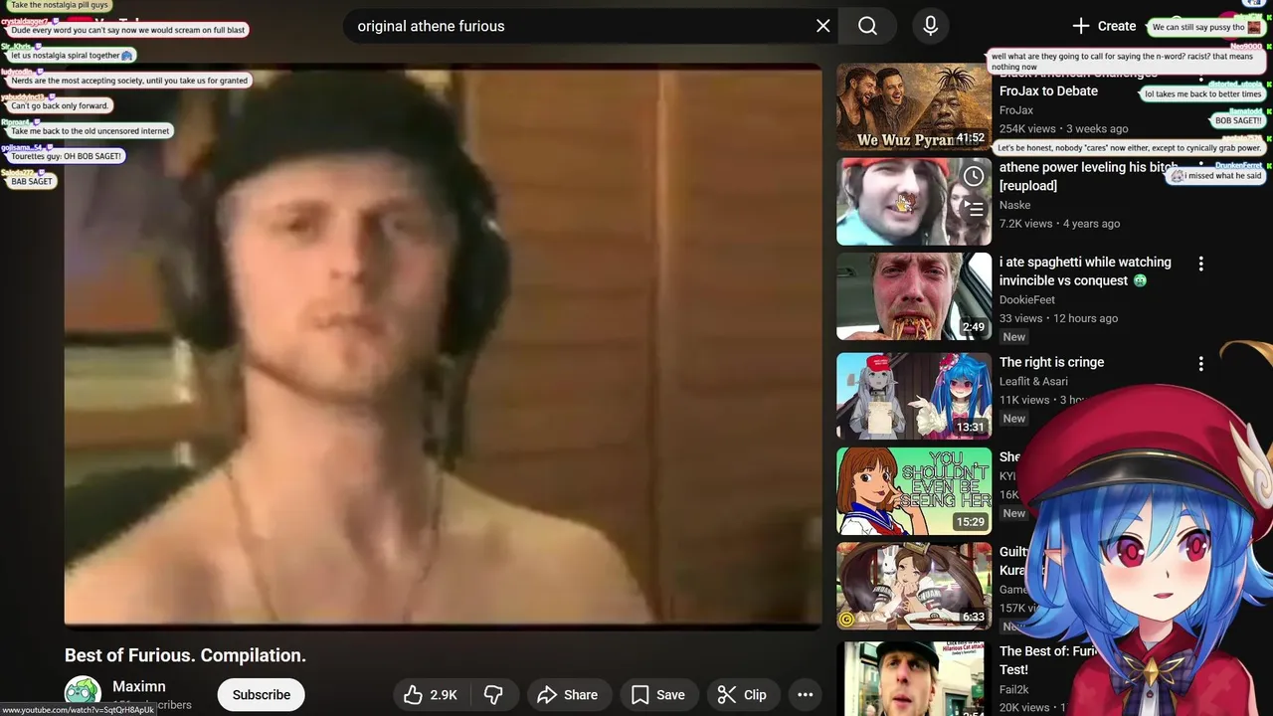This screenshot has width=1273, height=716.
Task: Add the athene power leveling video to Watch Later
Action: (x=974, y=176)
